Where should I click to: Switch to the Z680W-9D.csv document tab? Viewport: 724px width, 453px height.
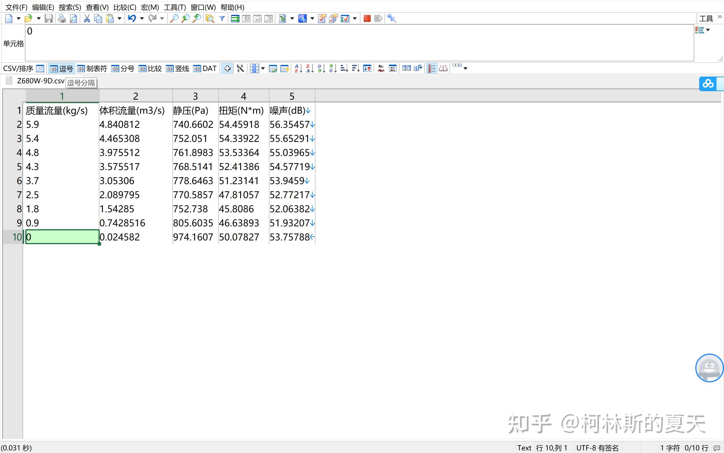pyautogui.click(x=41, y=81)
